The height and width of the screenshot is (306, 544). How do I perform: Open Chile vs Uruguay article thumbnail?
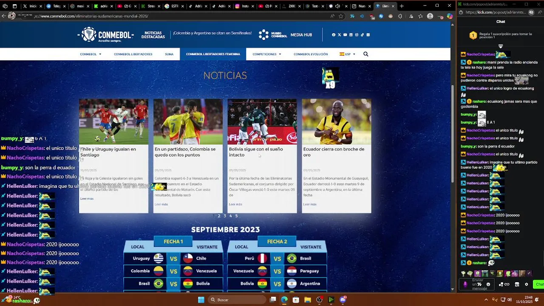(x=113, y=122)
